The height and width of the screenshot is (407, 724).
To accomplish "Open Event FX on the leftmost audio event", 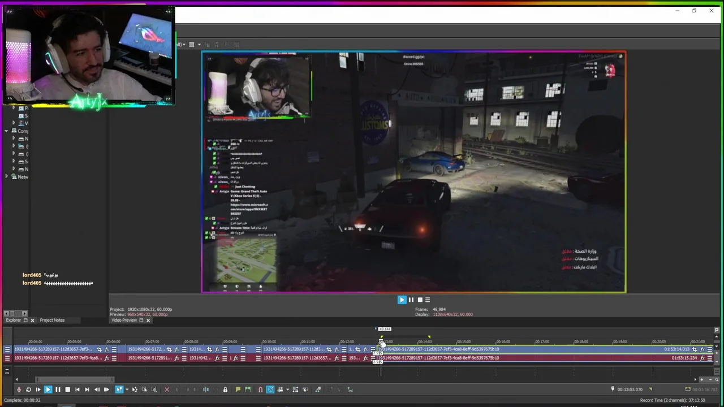I will coord(106,358).
